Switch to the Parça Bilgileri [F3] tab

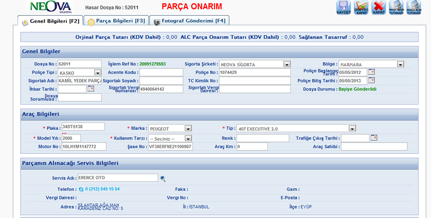click(x=116, y=21)
